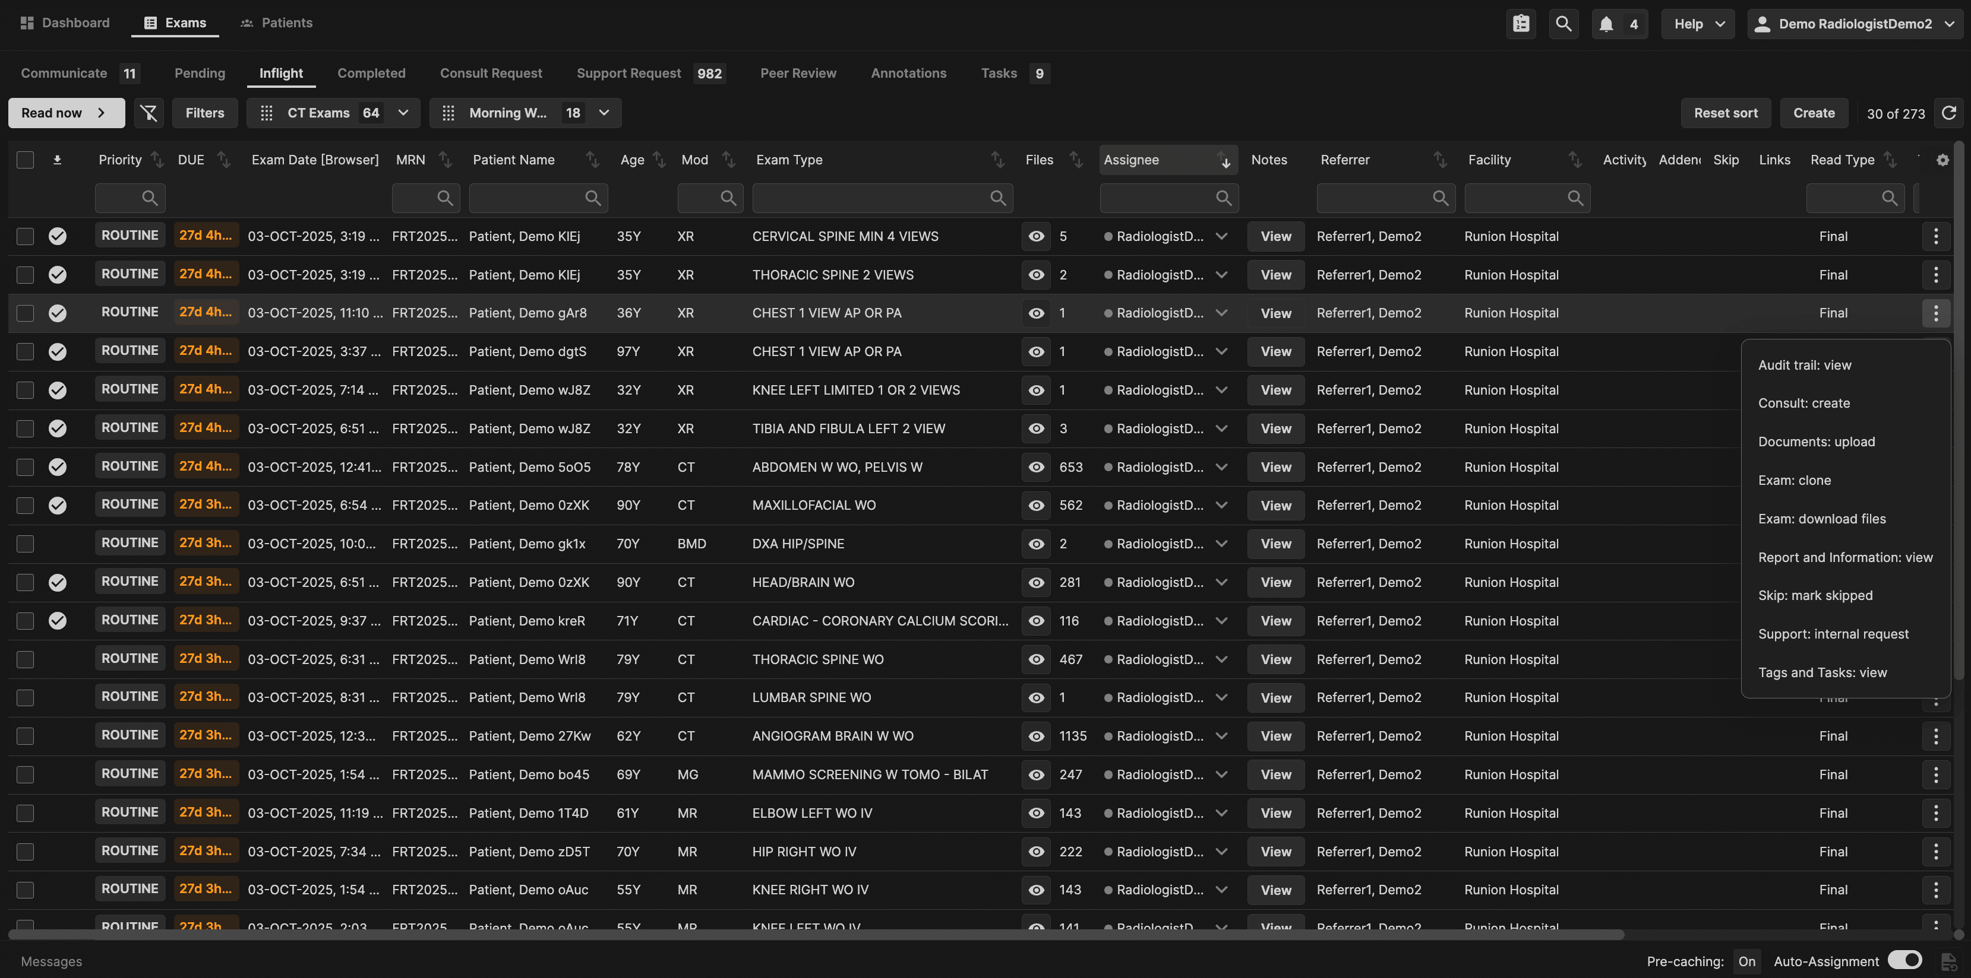Click the refresh icon beside 30 of 273
The width and height of the screenshot is (1971, 978).
point(1949,112)
